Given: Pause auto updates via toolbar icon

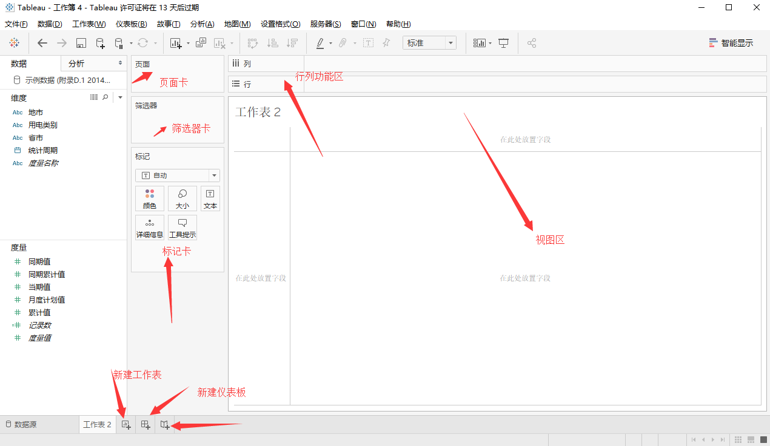Looking at the screenshot, I should pyautogui.click(x=119, y=43).
